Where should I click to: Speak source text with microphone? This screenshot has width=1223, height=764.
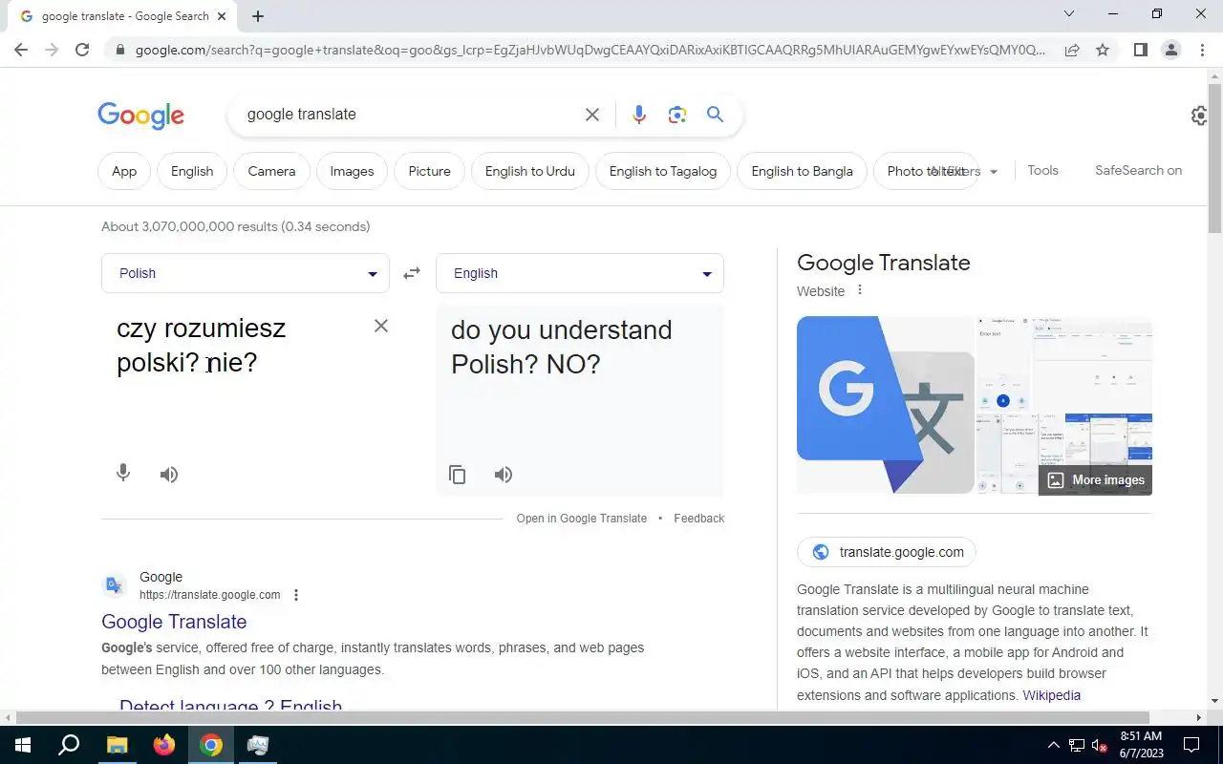pyautogui.click(x=123, y=473)
